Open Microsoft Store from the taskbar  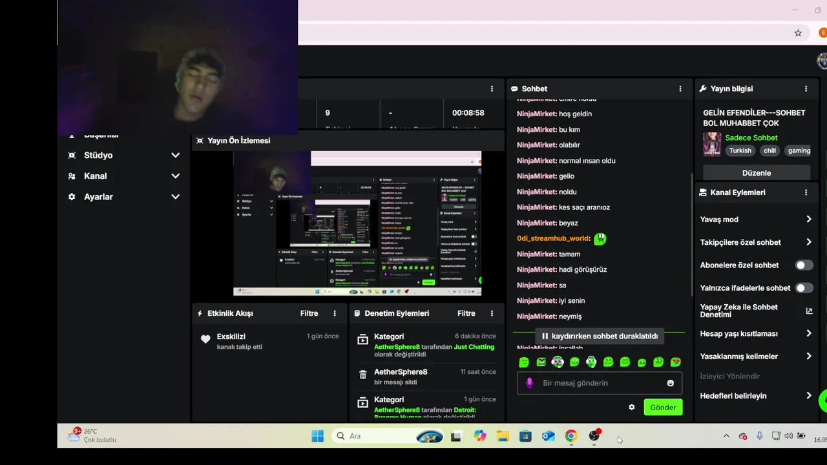pyautogui.click(x=525, y=436)
